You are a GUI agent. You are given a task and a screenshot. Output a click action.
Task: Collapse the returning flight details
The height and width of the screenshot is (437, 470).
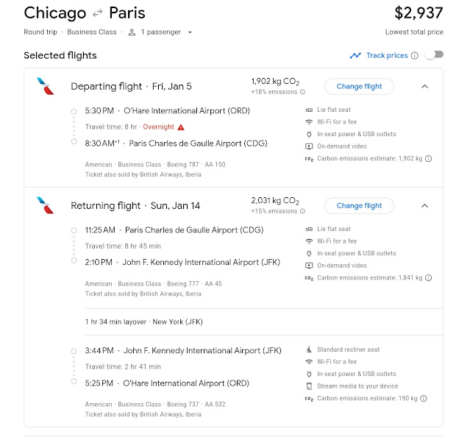424,205
